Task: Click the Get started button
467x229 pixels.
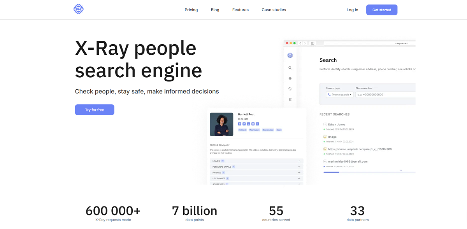Action: [x=381, y=10]
